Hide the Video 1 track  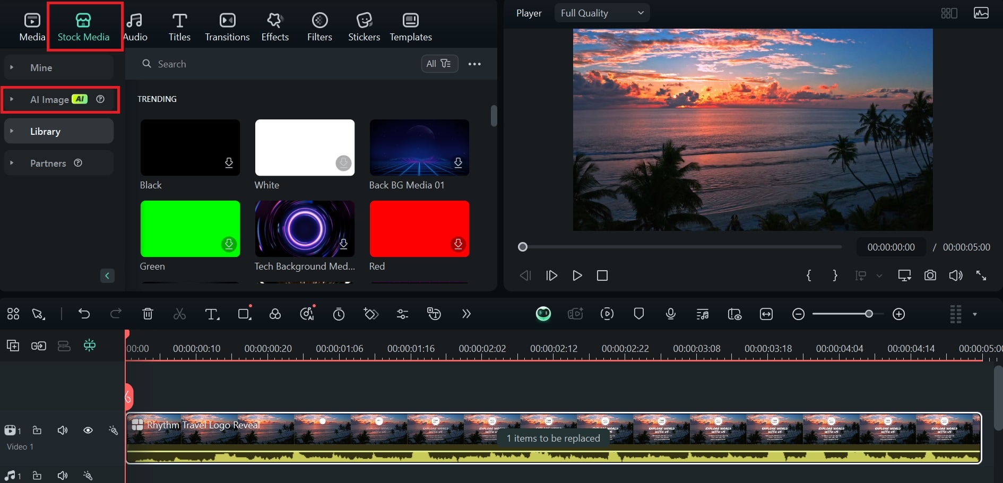(x=88, y=430)
